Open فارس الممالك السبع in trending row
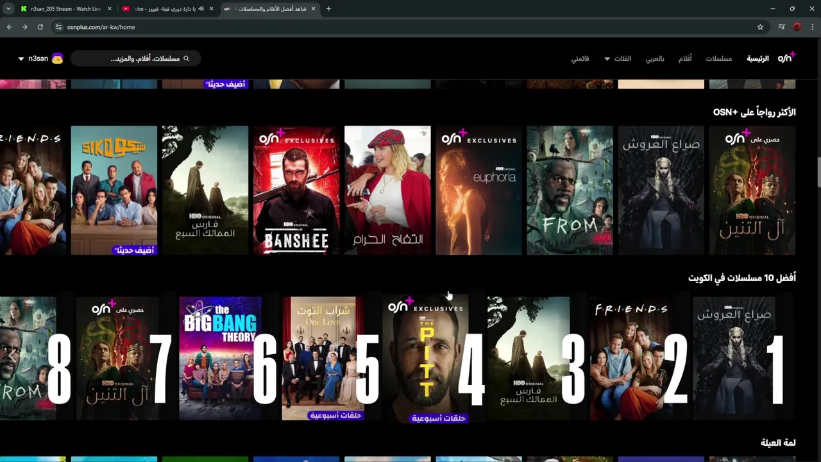 coord(205,190)
